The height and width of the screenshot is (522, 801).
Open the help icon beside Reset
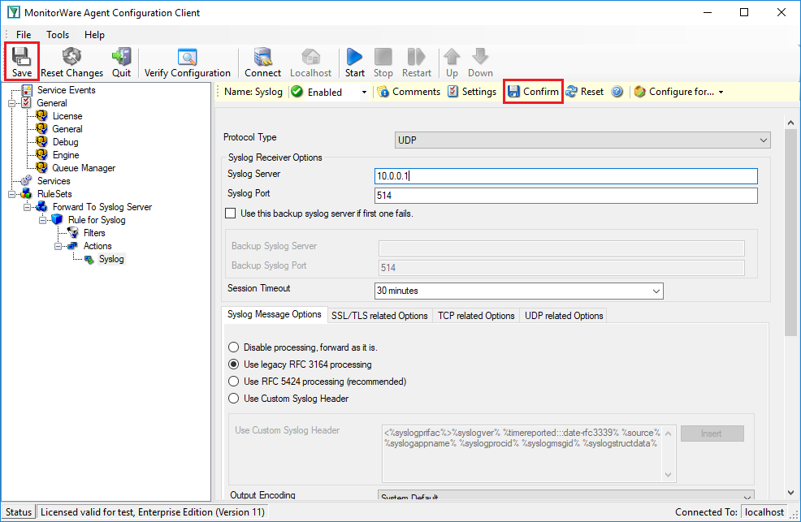click(617, 92)
